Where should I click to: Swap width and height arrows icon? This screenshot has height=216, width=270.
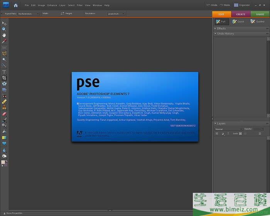pyautogui.click(x=62, y=13)
